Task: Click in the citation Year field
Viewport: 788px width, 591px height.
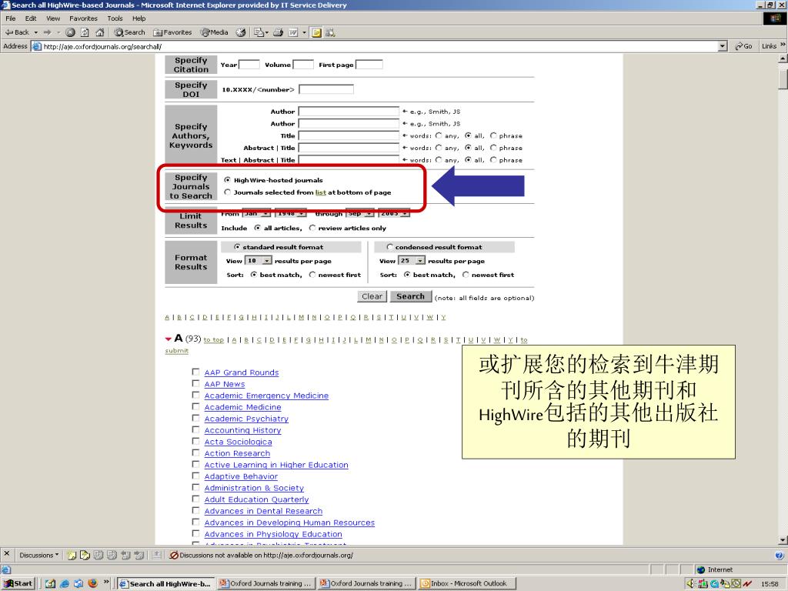Action: click(x=249, y=65)
